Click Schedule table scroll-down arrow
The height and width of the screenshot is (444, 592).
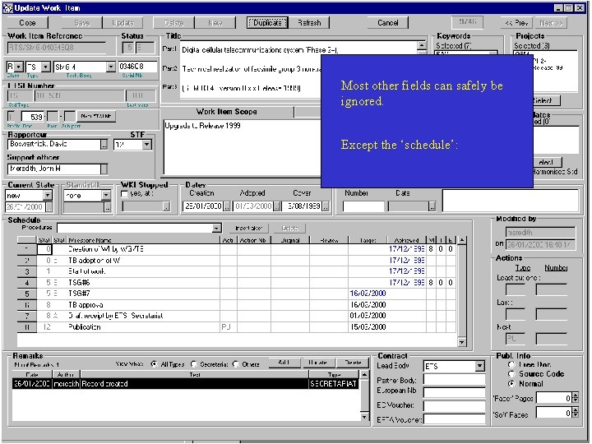[462, 342]
